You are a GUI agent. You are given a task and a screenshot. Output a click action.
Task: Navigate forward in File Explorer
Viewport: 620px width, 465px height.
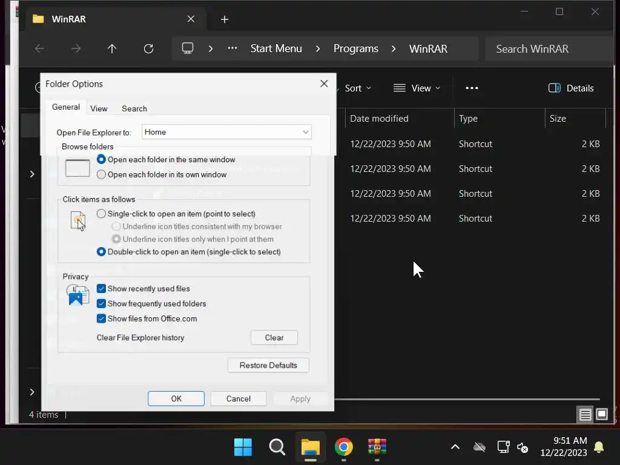[76, 48]
